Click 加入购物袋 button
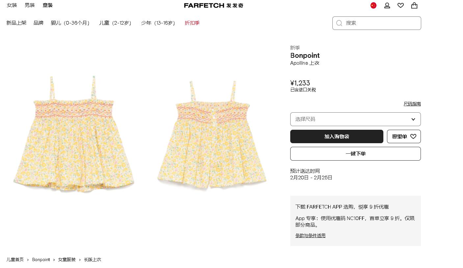 click(x=337, y=136)
